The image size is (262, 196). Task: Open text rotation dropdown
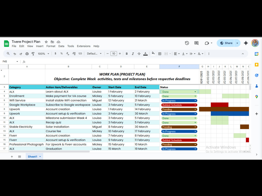tap(200, 54)
